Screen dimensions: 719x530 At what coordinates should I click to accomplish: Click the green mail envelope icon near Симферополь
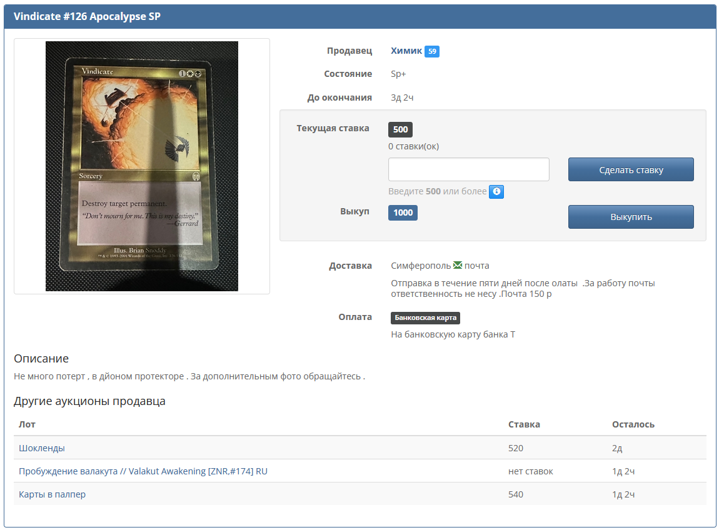click(458, 265)
